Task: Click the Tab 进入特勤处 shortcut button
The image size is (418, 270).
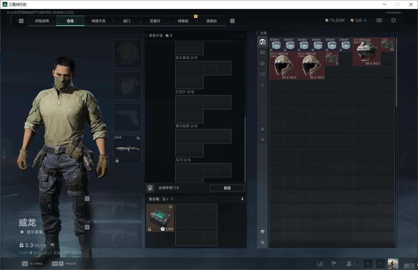Action: pyautogui.click(x=32, y=264)
